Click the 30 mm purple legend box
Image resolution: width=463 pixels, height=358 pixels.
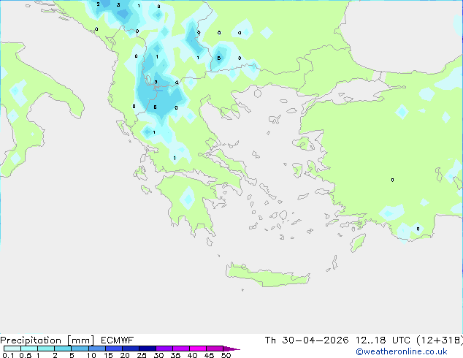[x=164, y=349]
